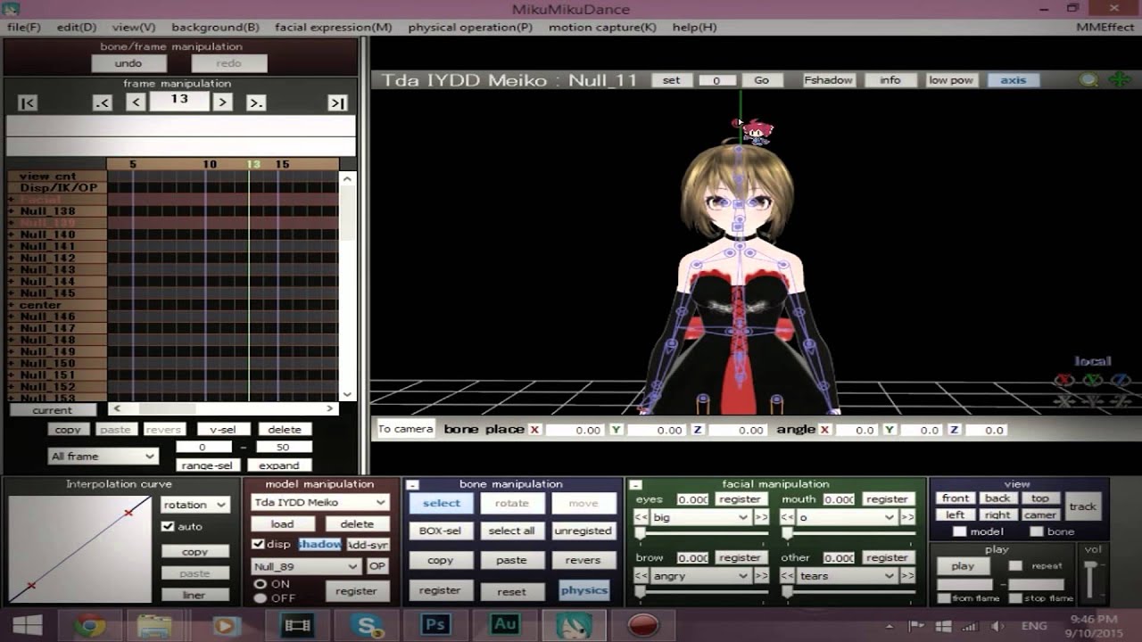Jump to first frame button
Screen dimensions: 1142x642
[x=28, y=103]
